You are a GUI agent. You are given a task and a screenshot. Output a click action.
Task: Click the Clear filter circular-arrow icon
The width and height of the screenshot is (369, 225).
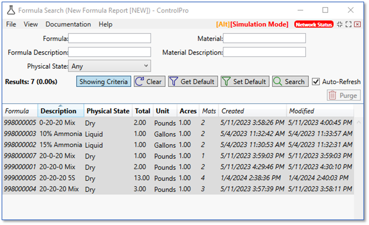point(140,81)
